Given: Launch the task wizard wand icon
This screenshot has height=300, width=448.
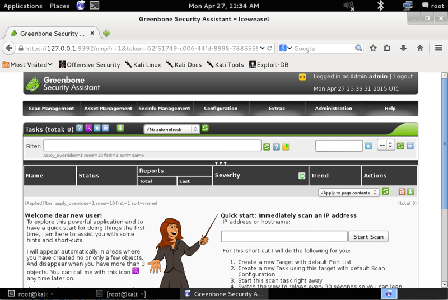Looking at the screenshot, I should (x=88, y=129).
